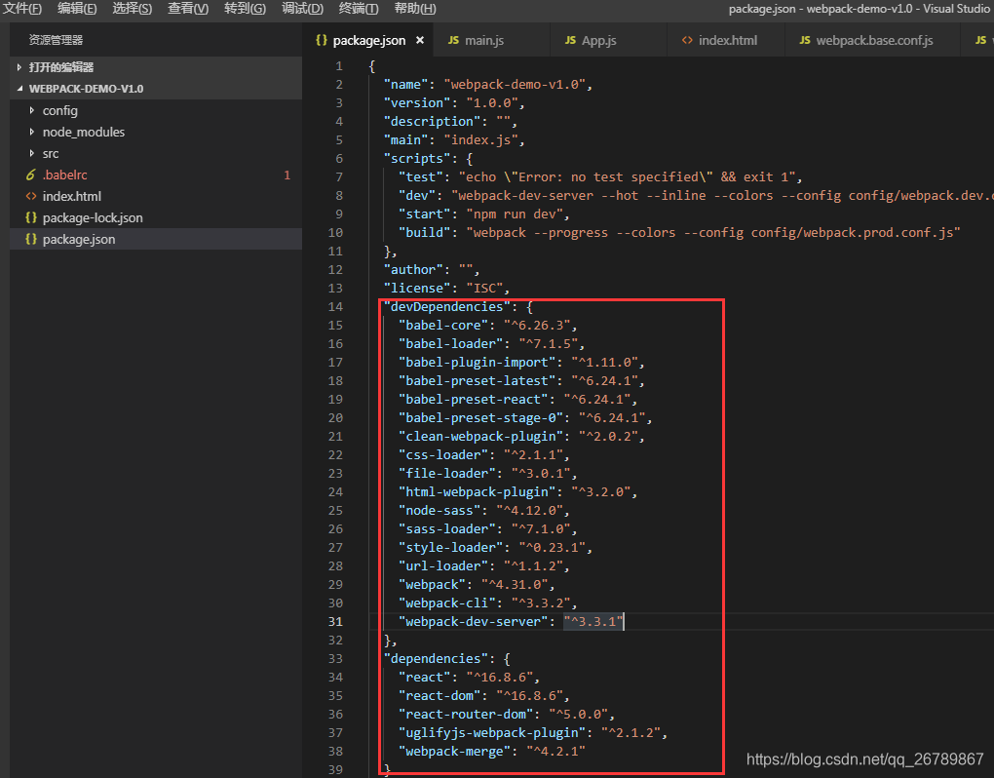Screen dimensions: 994x778
Task: Click the "webpack-demo-v1.0" name value
Action: pyautogui.click(x=515, y=84)
